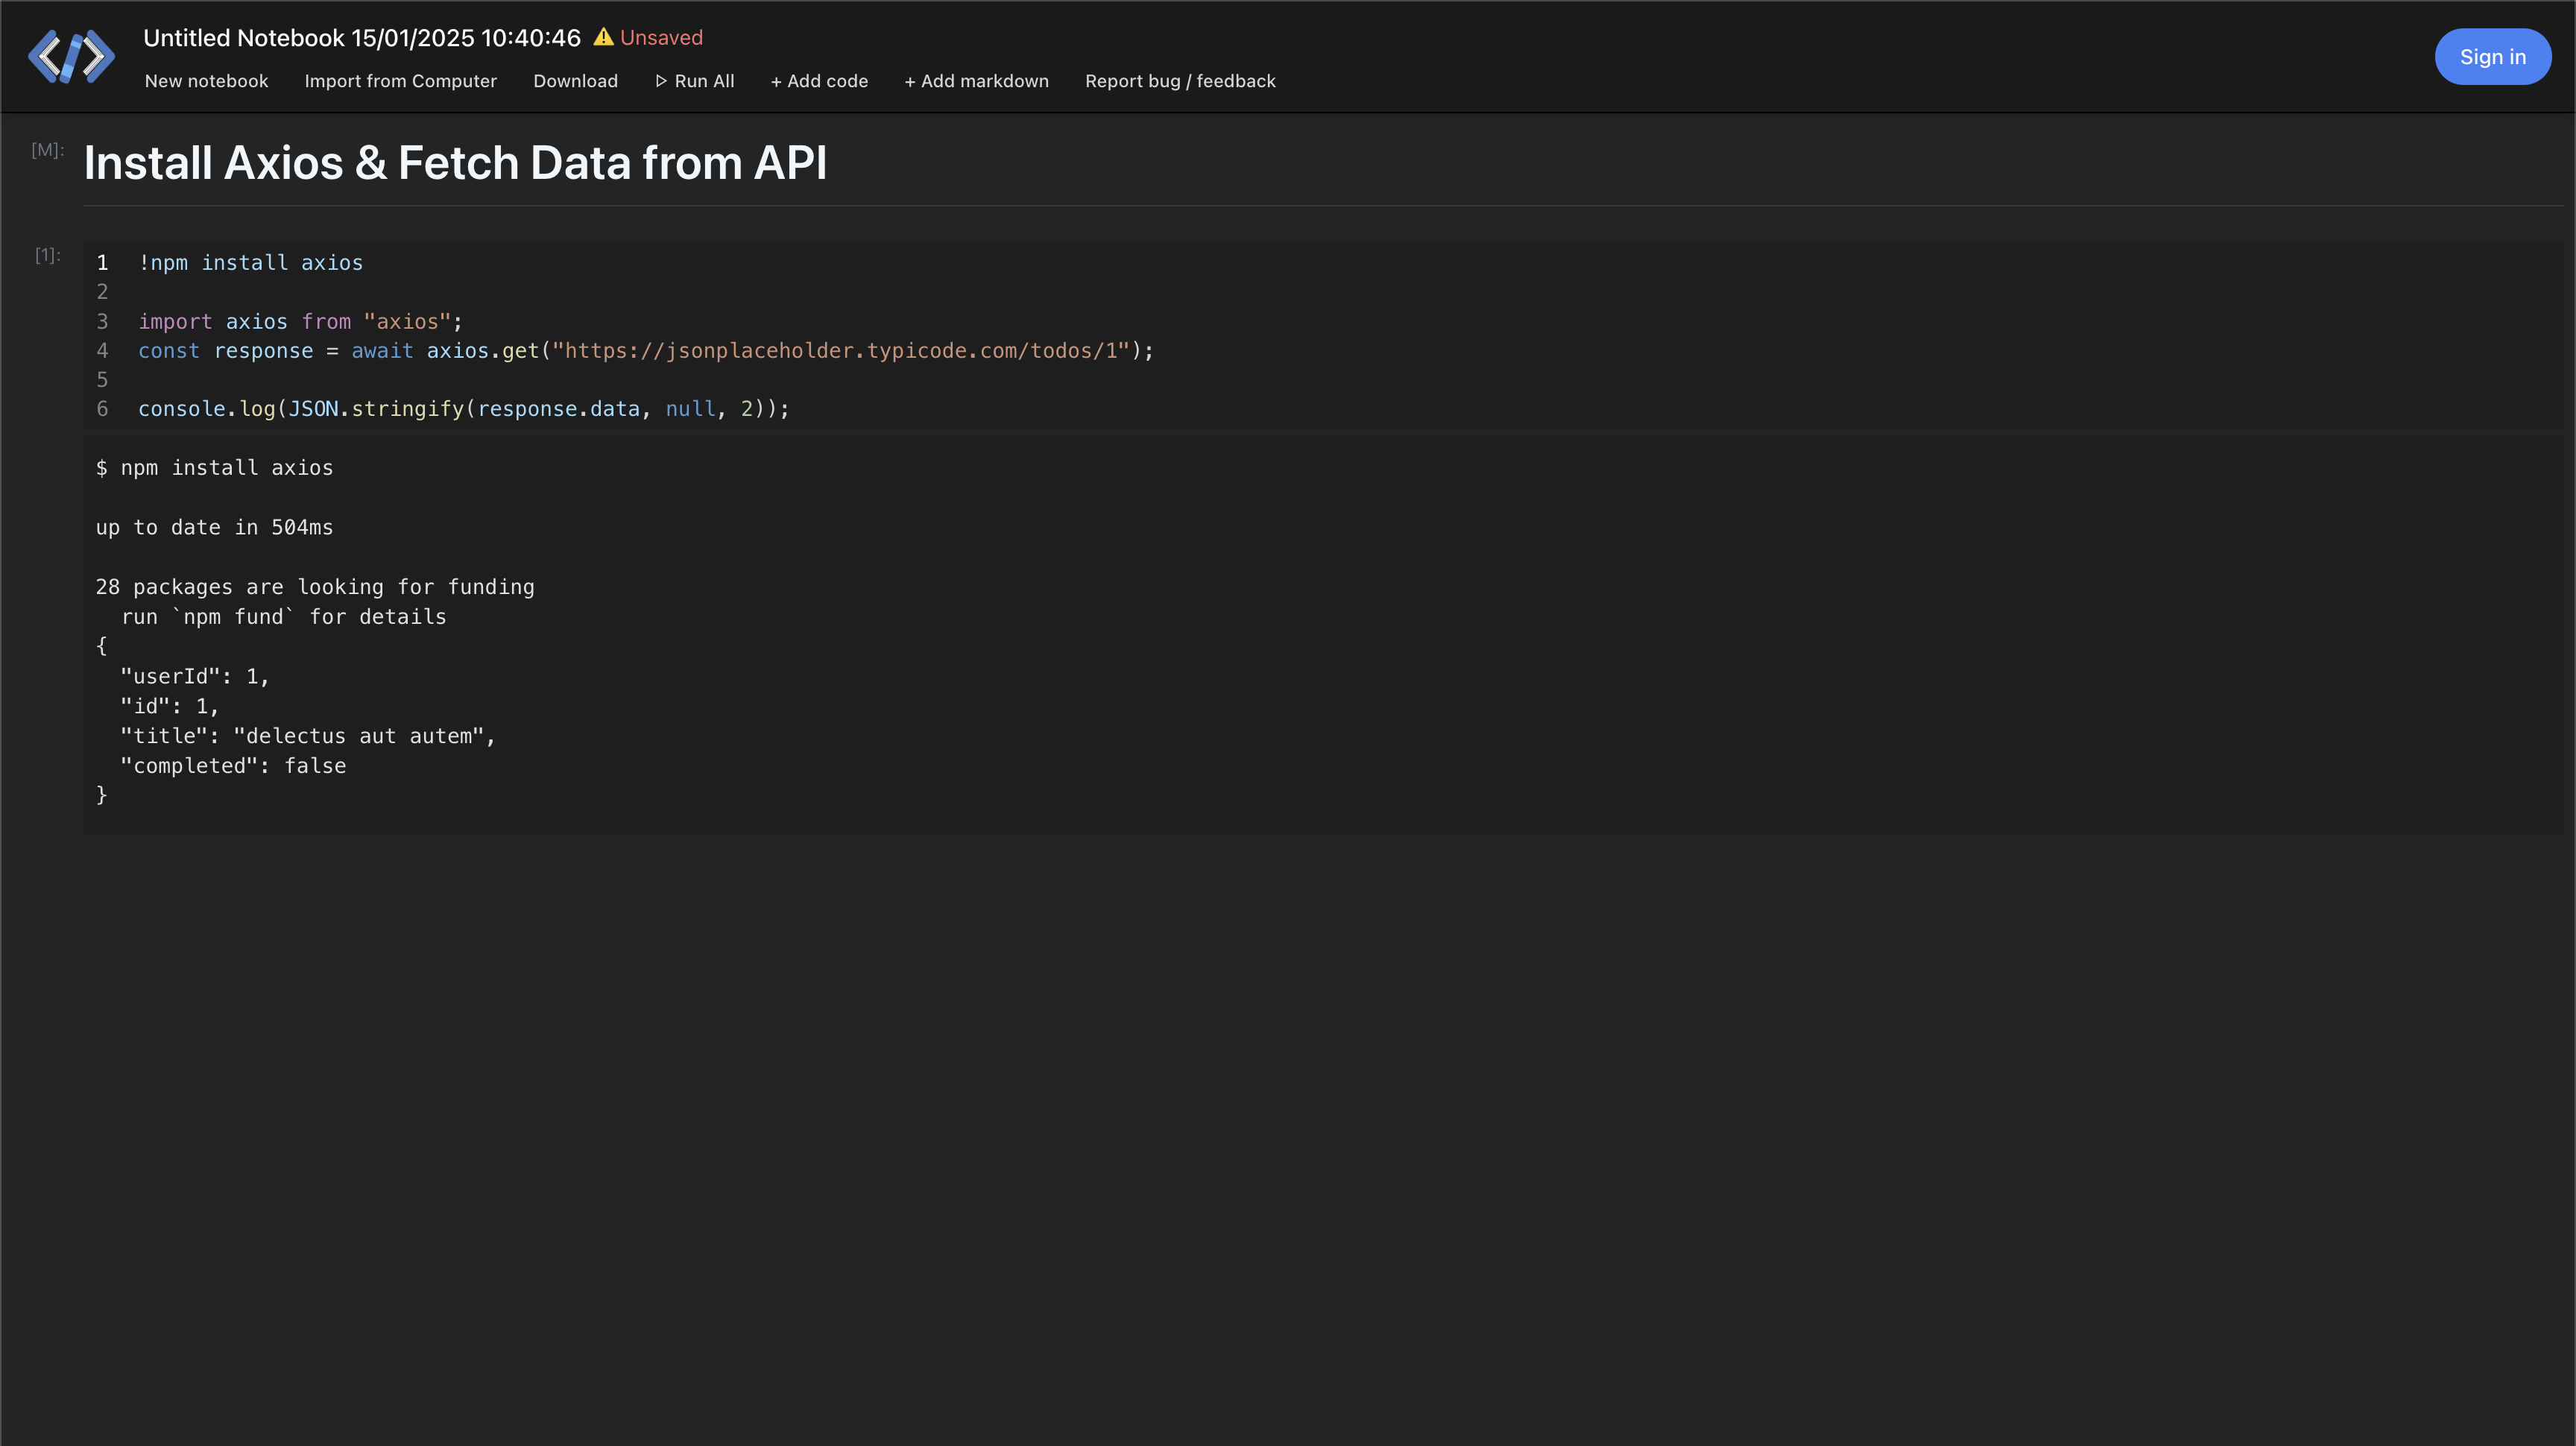
Task: Select the Unsaved status text
Action: (661, 38)
